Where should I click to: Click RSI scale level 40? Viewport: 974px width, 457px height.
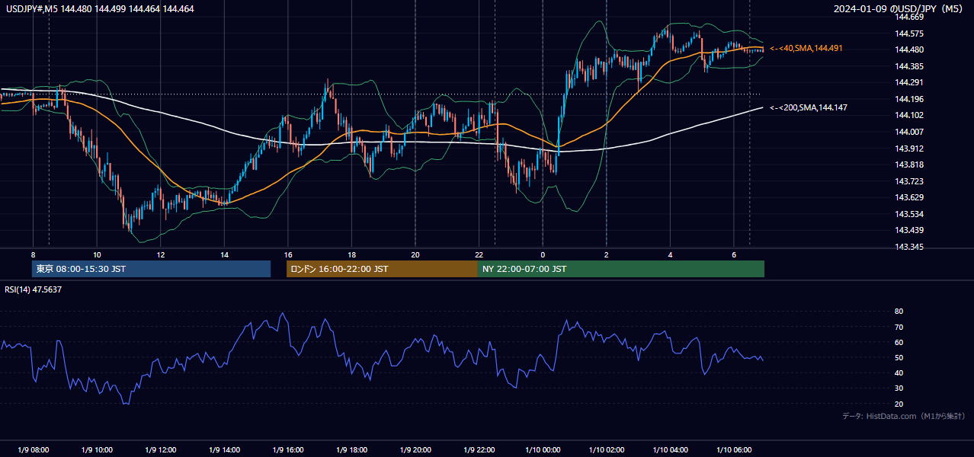pos(899,372)
